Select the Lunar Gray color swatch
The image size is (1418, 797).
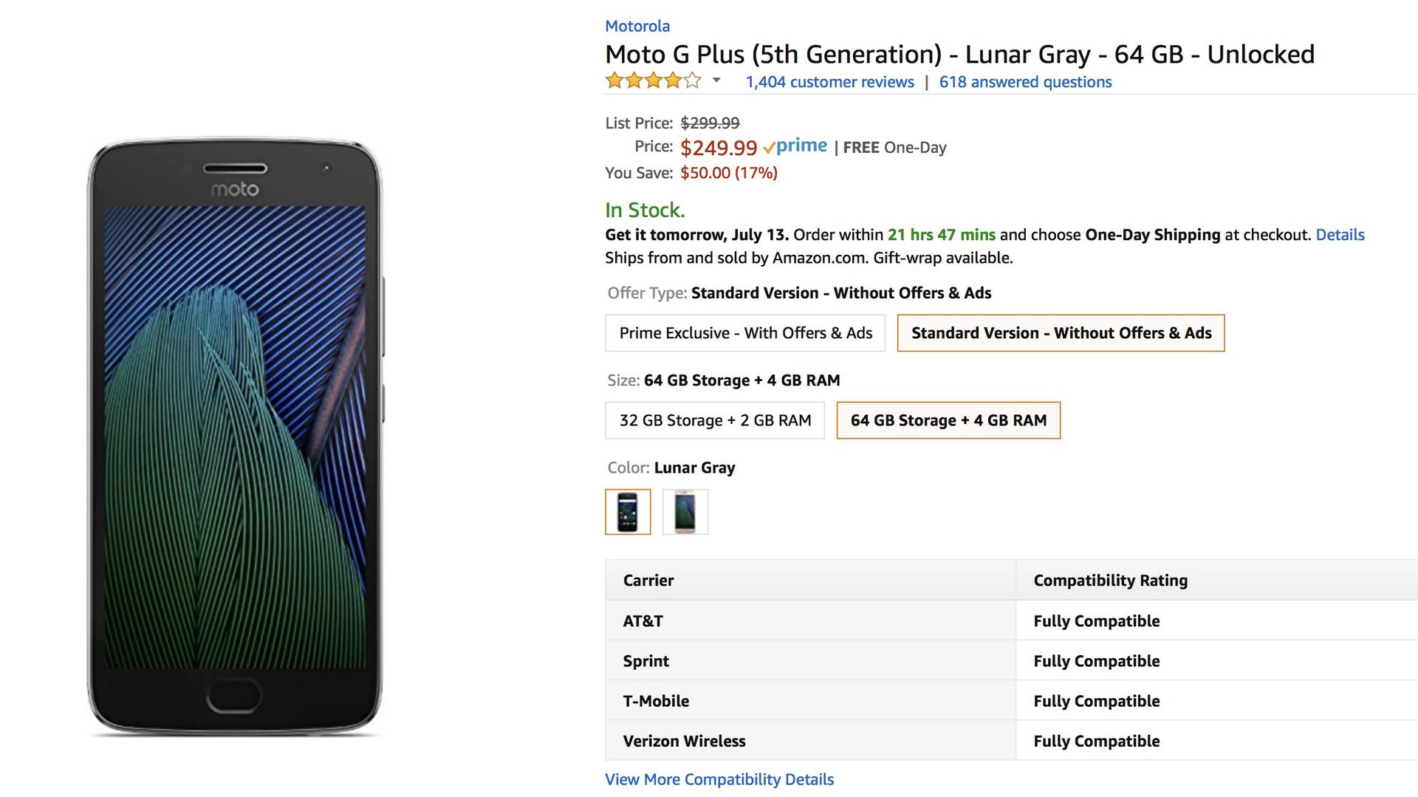[x=628, y=512]
